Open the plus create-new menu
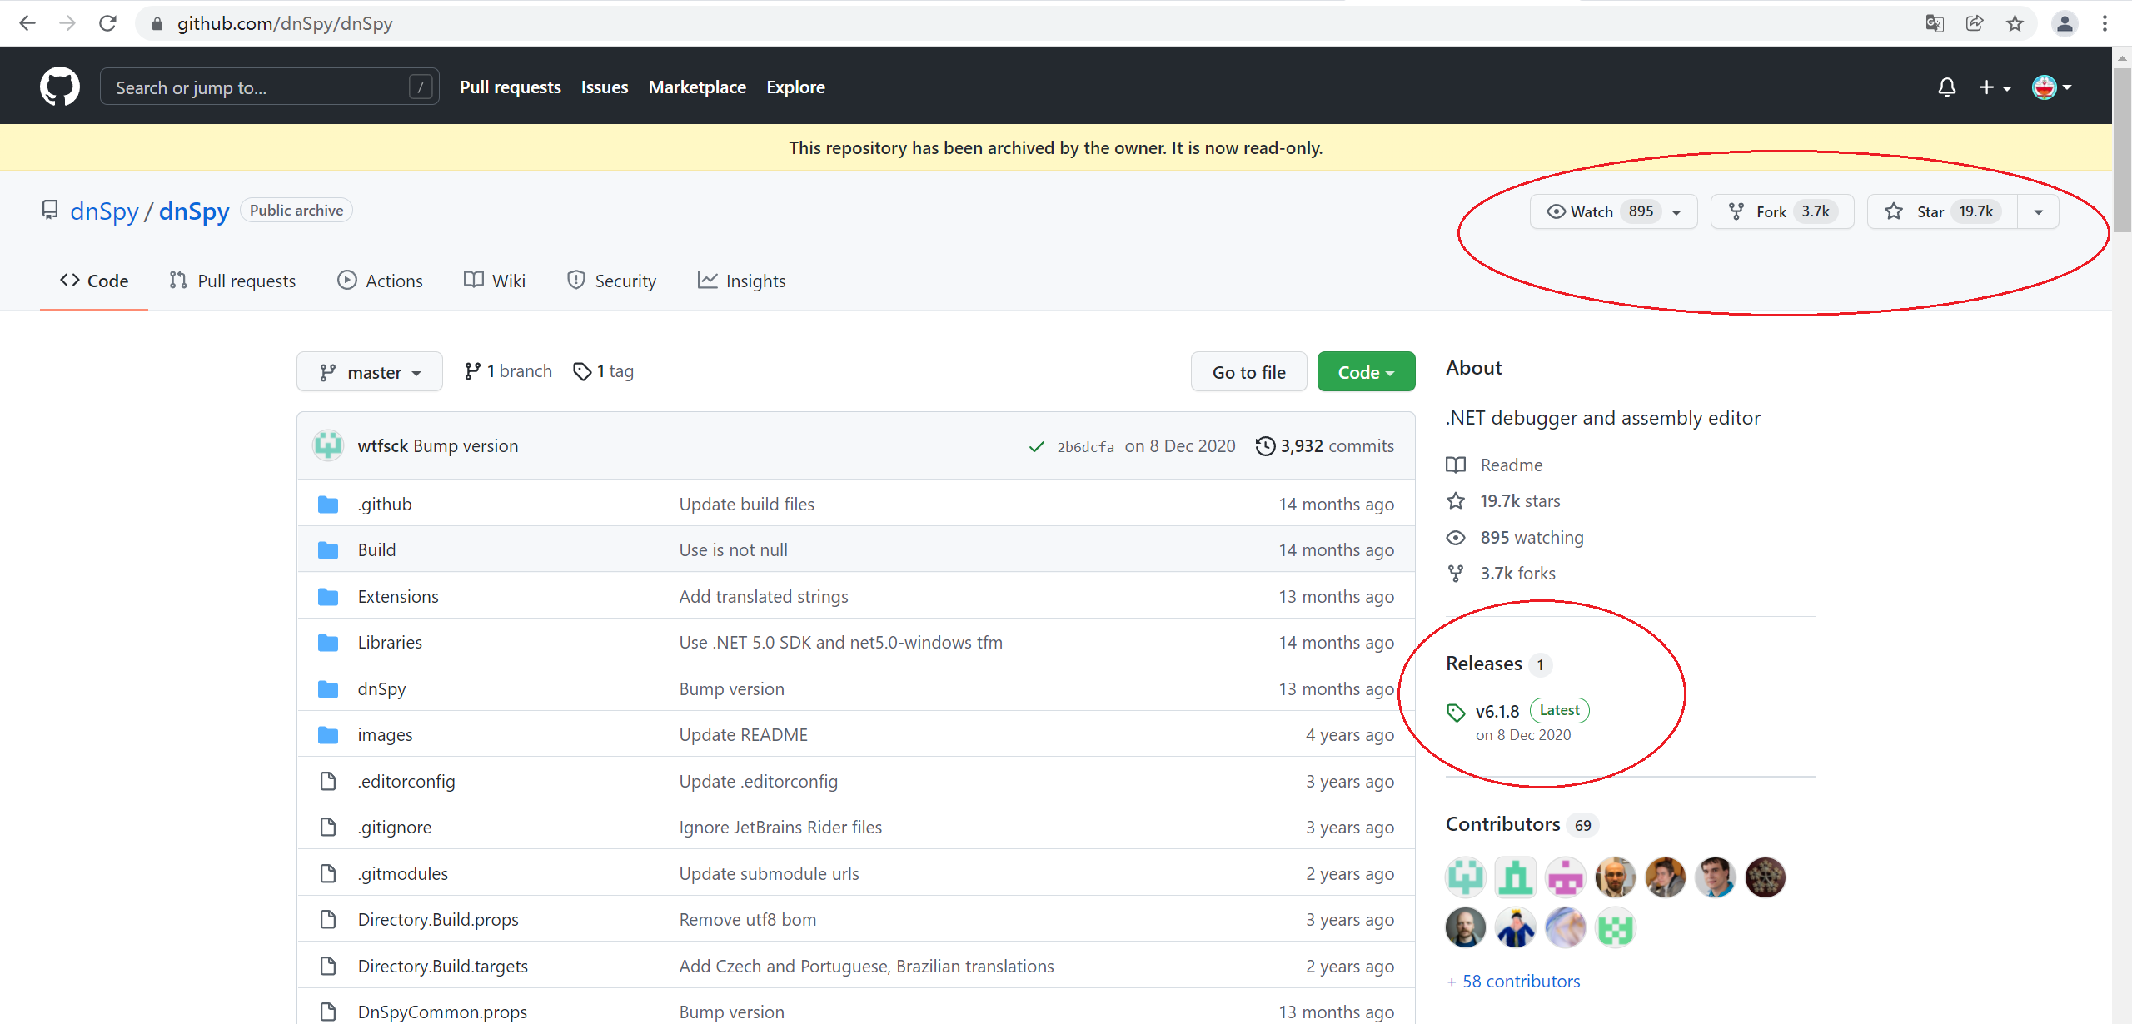The height and width of the screenshot is (1024, 2132). pyautogui.click(x=1995, y=87)
